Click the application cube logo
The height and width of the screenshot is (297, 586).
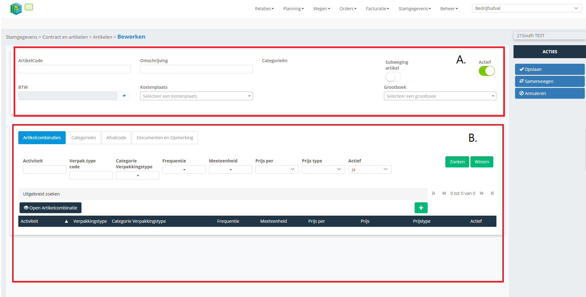click(16, 9)
